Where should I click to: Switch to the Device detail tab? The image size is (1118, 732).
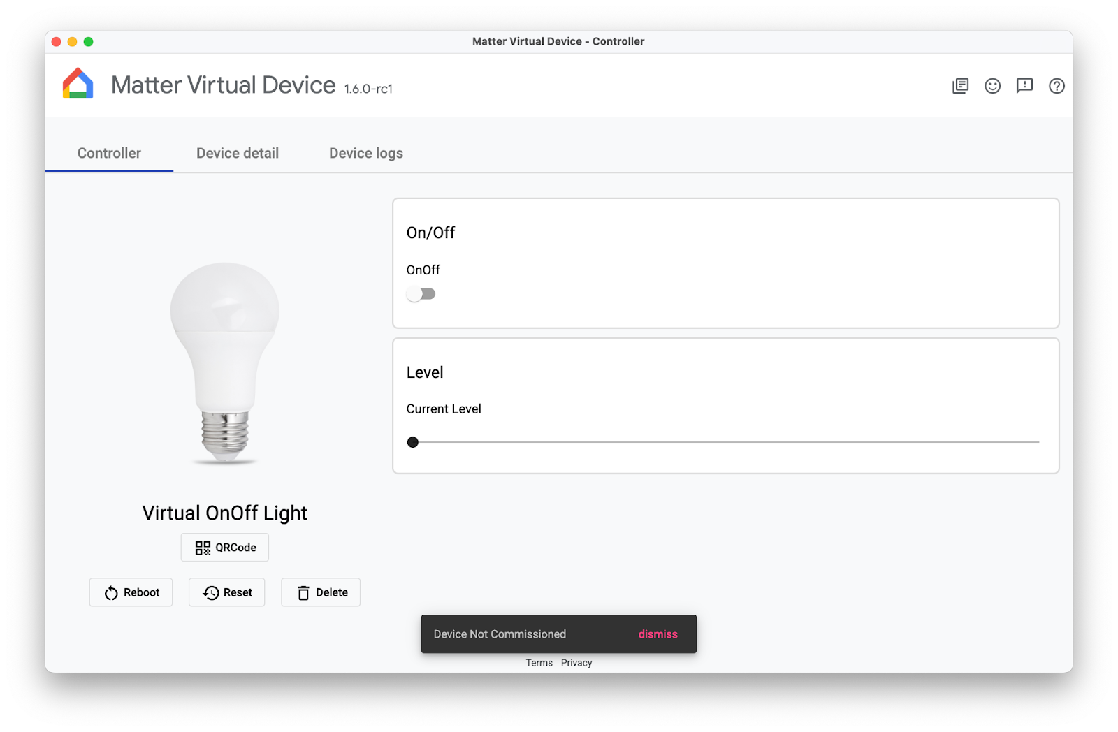[x=238, y=153]
